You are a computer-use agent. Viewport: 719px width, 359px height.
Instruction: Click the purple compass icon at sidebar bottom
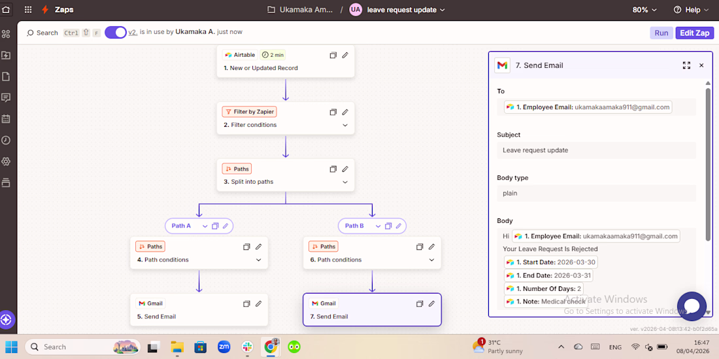pos(6,319)
